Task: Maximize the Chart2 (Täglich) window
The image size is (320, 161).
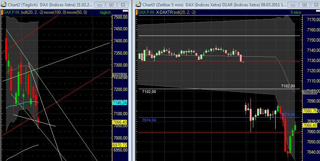Action: coord(111,5)
